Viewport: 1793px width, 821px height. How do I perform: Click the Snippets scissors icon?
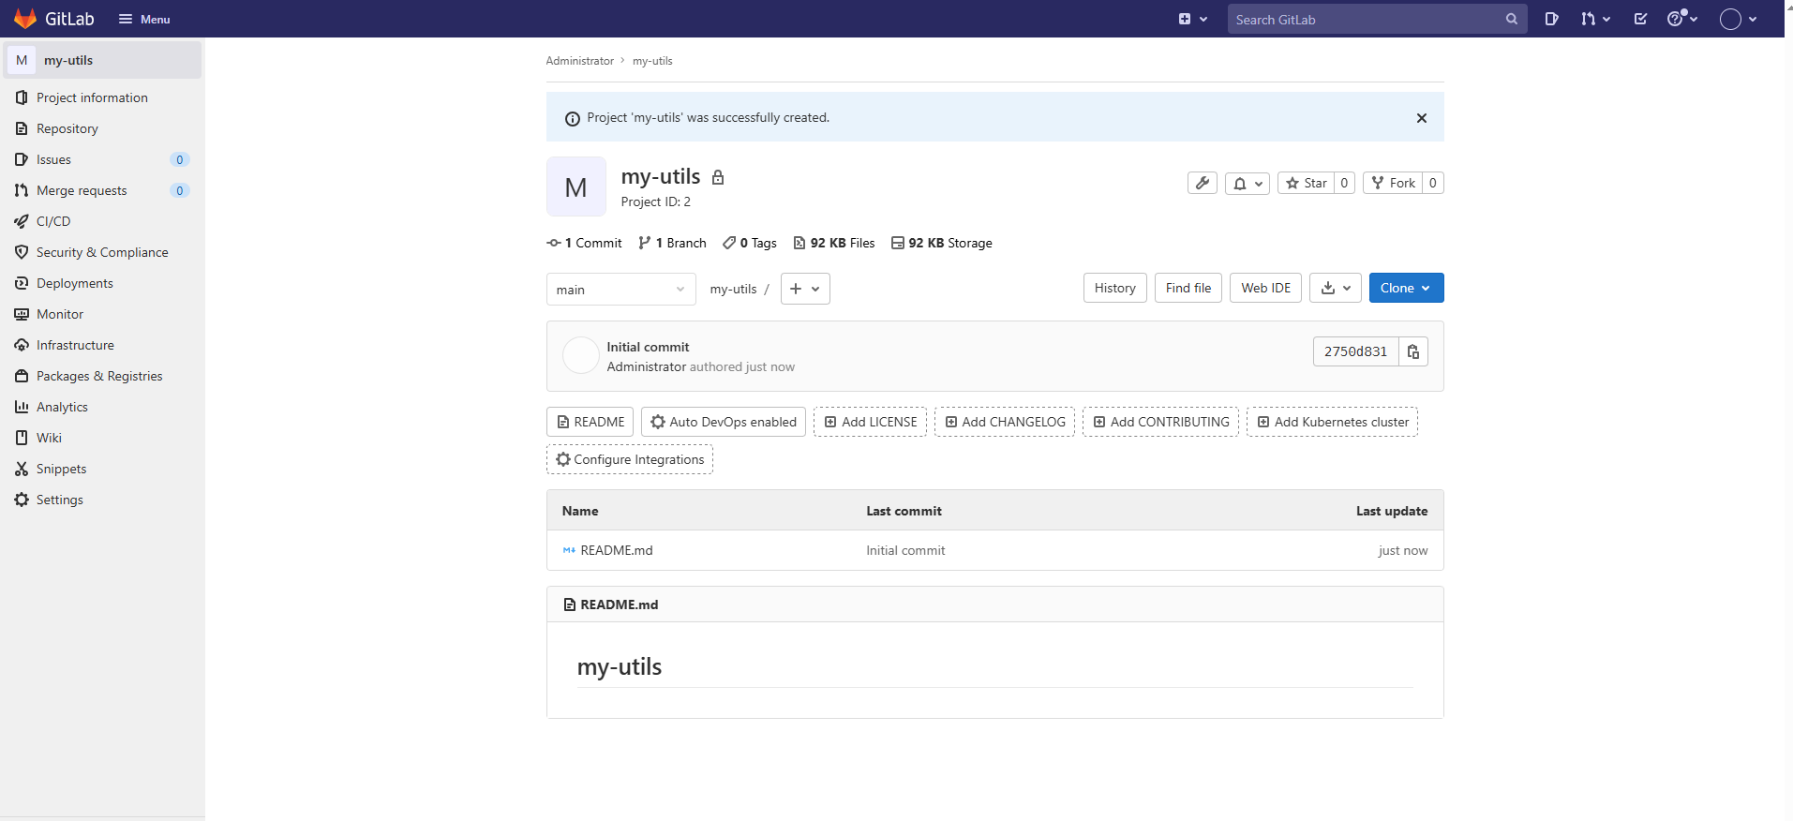pyautogui.click(x=22, y=469)
